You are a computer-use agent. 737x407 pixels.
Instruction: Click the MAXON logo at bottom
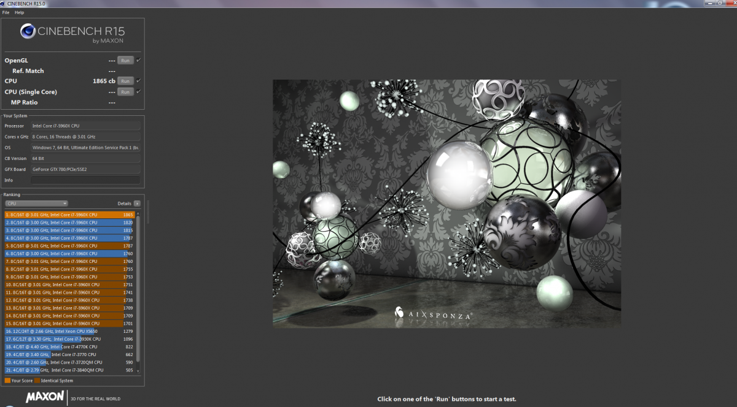pyautogui.click(x=44, y=397)
